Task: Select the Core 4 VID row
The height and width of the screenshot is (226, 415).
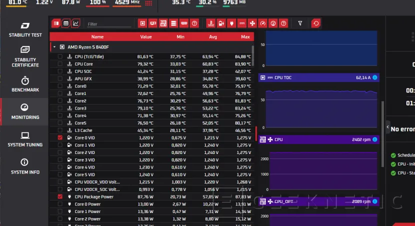Action: (152, 167)
